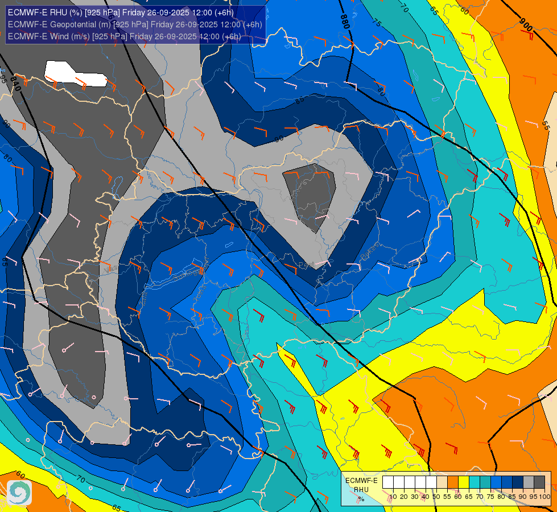Select the cyan 65–70 legend swatch
Screen dimensions: 557x512
pos(475,482)
